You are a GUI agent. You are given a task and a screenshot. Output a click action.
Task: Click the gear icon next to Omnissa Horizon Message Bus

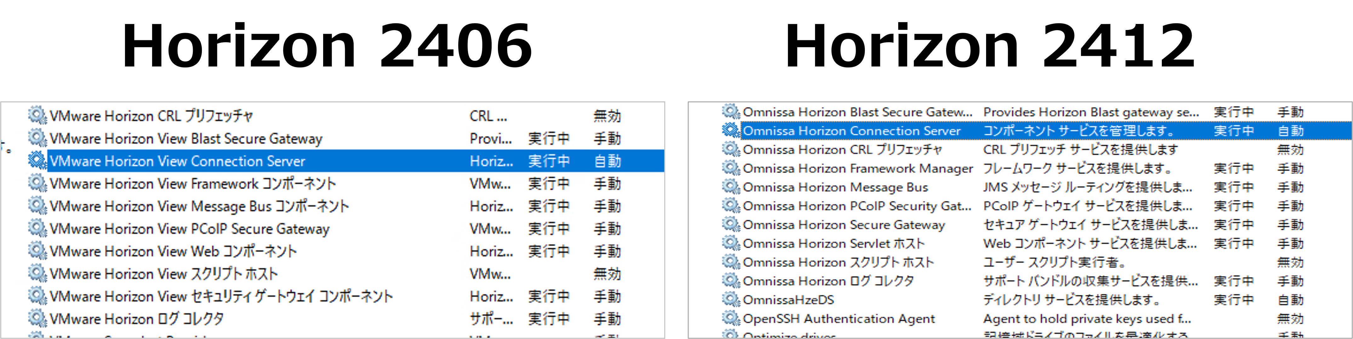tap(731, 187)
